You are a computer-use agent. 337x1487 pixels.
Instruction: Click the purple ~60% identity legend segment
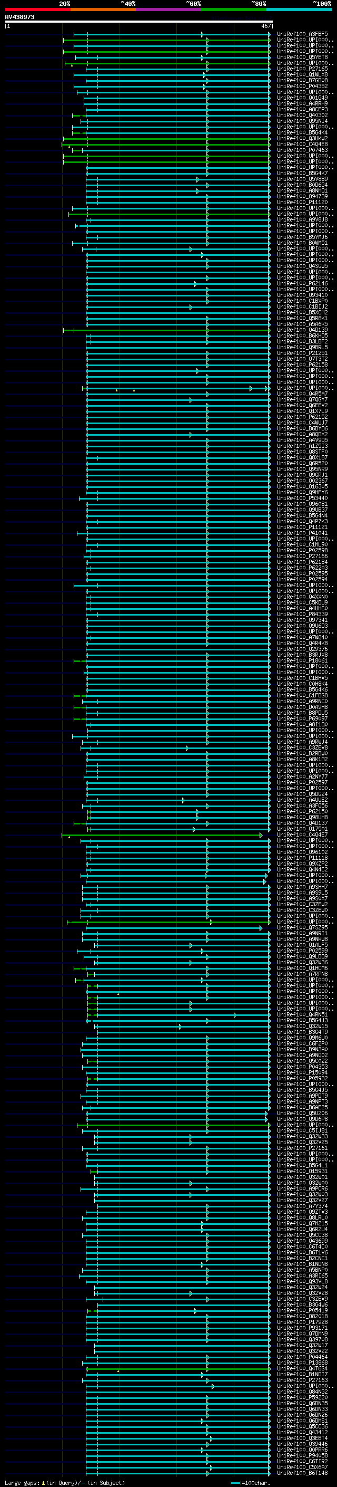tap(168, 9)
